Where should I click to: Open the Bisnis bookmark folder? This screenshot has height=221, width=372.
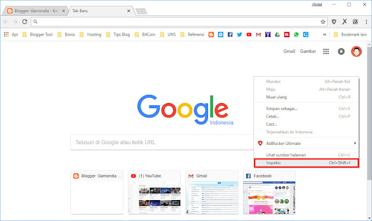[x=66, y=34]
